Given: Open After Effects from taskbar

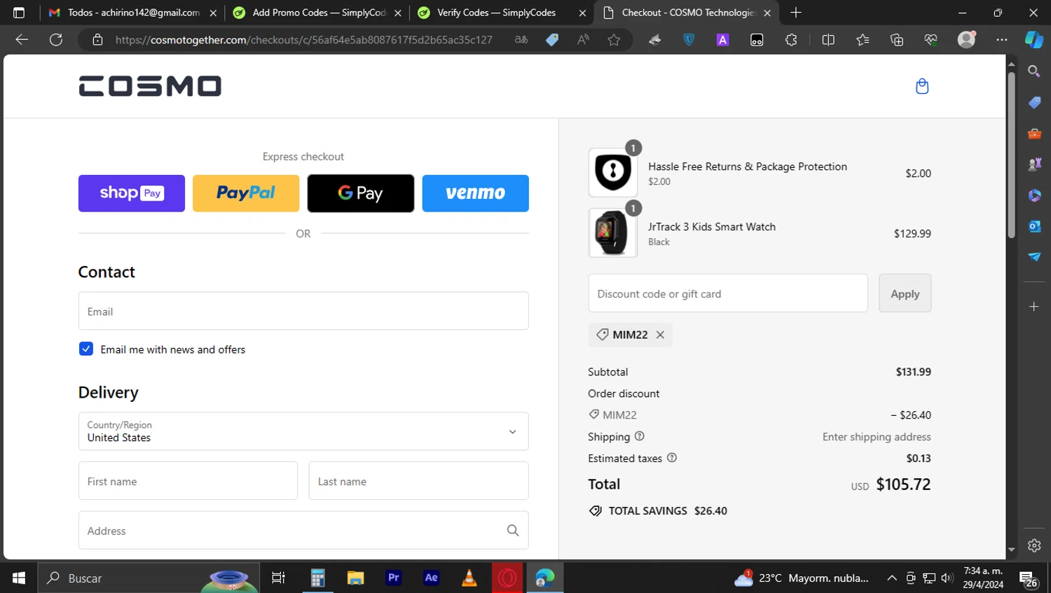Looking at the screenshot, I should [x=432, y=578].
